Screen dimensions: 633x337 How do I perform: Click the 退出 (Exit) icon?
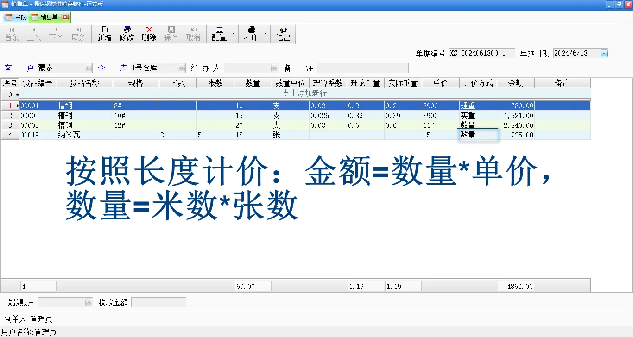(x=283, y=33)
